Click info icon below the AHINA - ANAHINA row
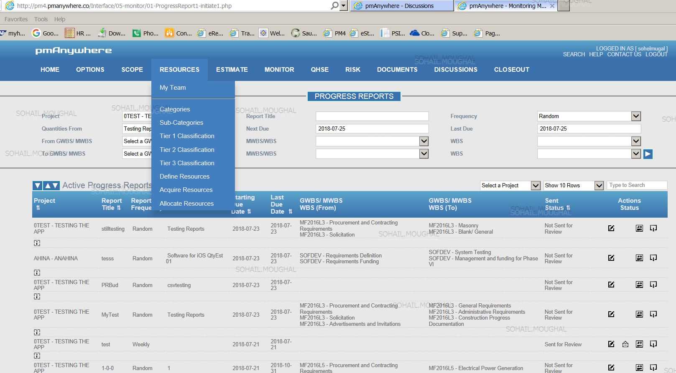 37,272
